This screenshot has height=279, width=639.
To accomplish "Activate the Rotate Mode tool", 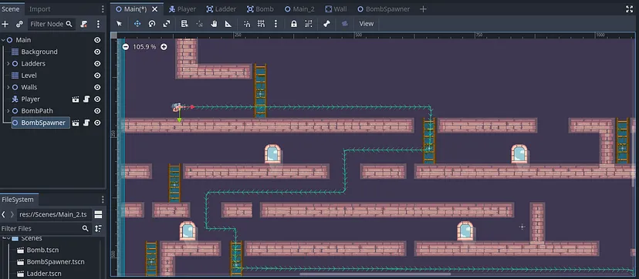I will click(x=152, y=24).
